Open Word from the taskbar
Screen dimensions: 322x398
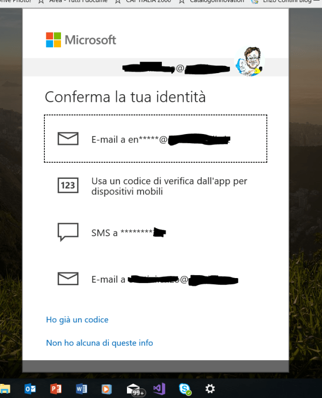pyautogui.click(x=82, y=389)
